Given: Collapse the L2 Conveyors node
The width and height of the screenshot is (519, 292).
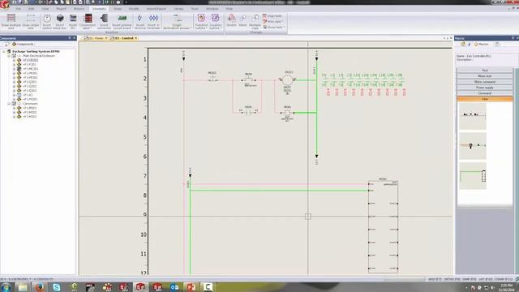Looking at the screenshot, I should point(9,104).
